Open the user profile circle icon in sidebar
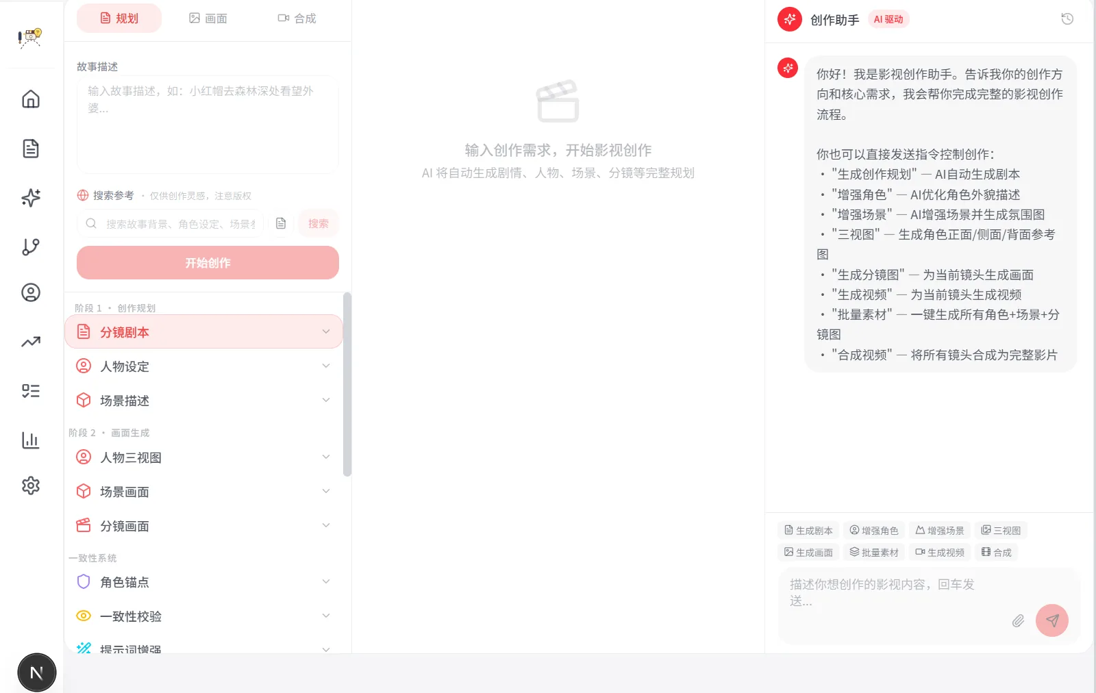Viewport: 1096px width, 693px height. [x=31, y=292]
